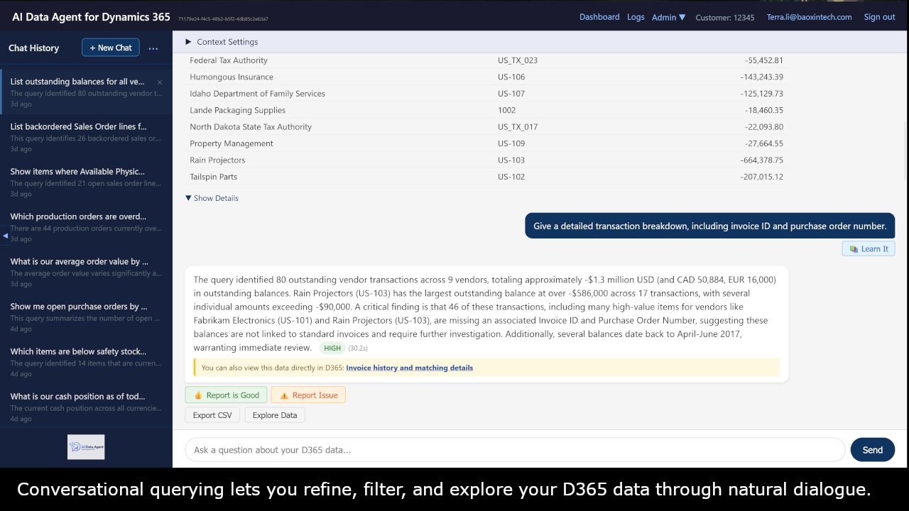909x511 pixels.
Task: Mark the report as good
Action: [226, 395]
